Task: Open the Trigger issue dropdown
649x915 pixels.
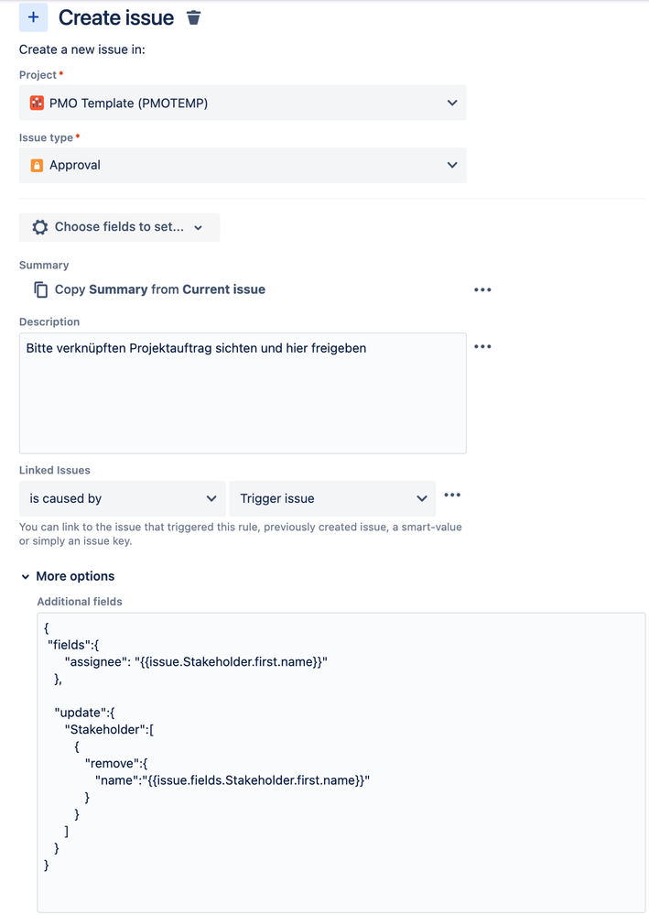Action: [332, 498]
